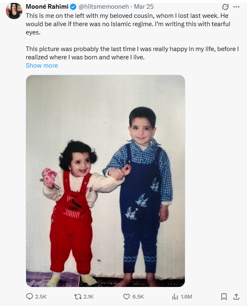The width and height of the screenshot is (247, 306).
Task: Open the three-dot more options menu
Action: [x=236, y=7]
